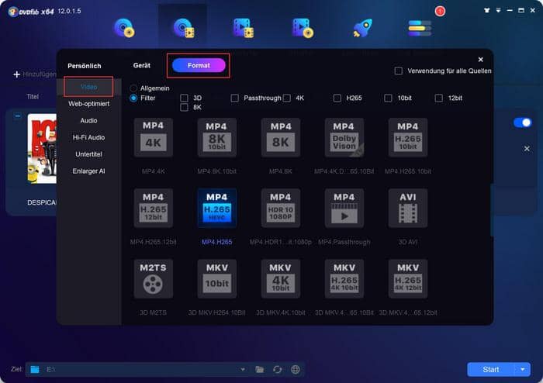Expand the Ziel destination path dropdown
Viewport: 543px width, 383px height.
pyautogui.click(x=242, y=370)
